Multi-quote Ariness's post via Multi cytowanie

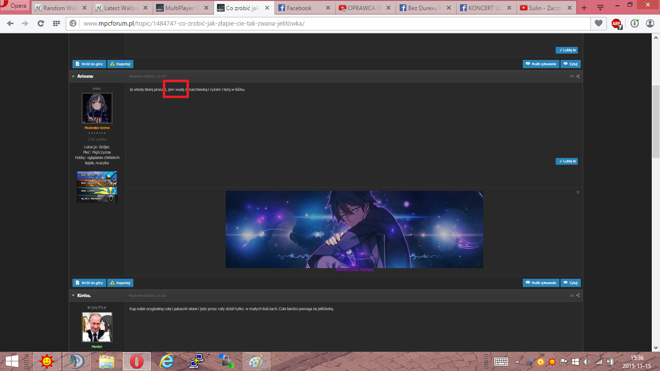tap(541, 283)
